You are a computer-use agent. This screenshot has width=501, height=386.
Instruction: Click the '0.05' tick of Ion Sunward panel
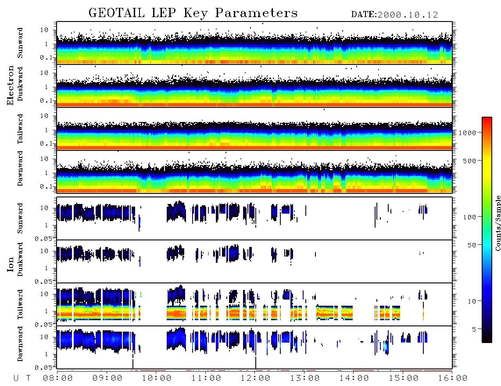pos(43,239)
